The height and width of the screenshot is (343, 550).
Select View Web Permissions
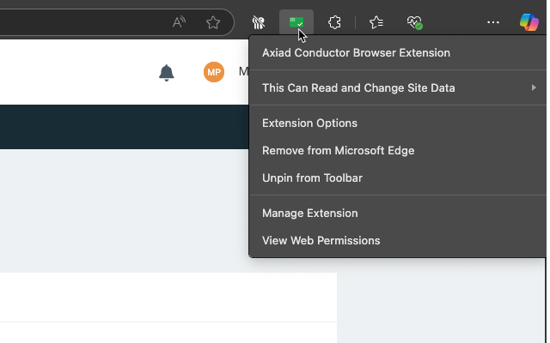pos(321,240)
